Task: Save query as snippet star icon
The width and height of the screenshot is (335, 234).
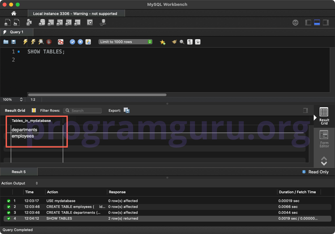Action: [x=163, y=42]
